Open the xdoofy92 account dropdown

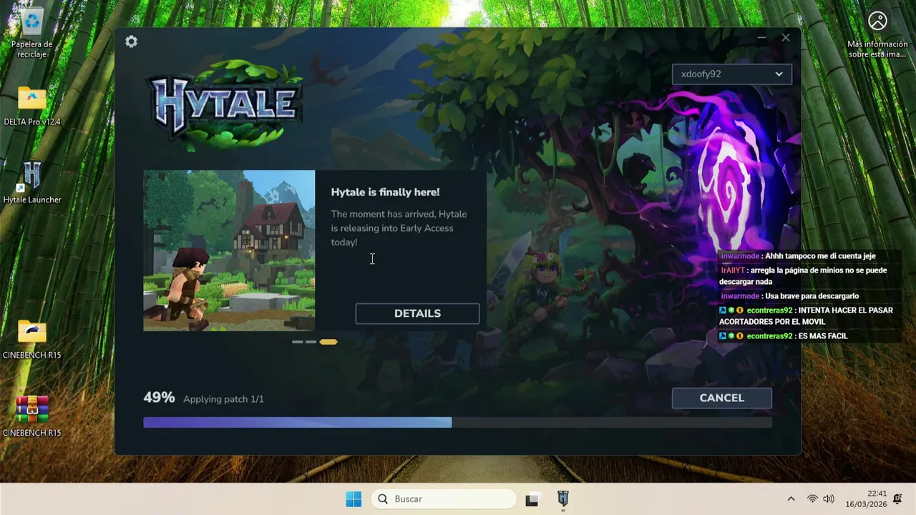(731, 74)
